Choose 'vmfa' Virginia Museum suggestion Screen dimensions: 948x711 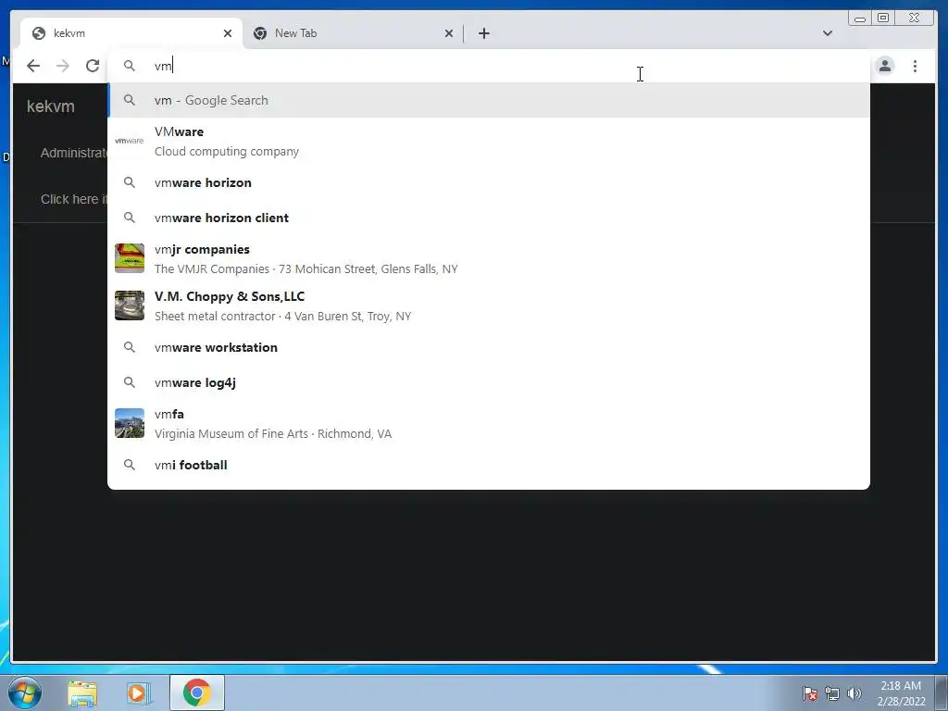(x=489, y=423)
